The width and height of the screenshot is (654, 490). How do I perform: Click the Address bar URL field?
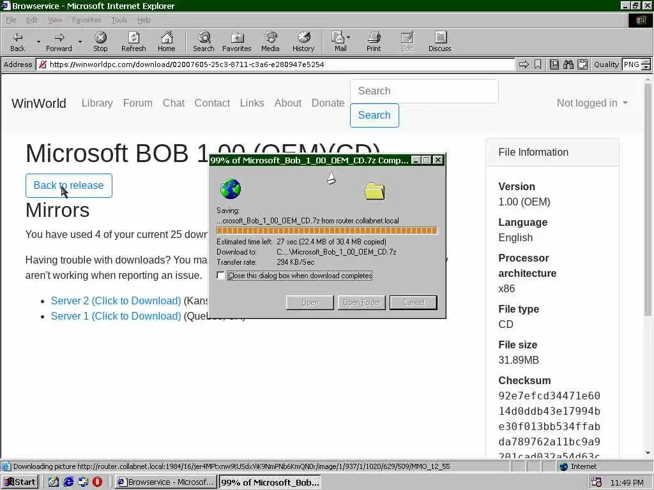coord(275,64)
